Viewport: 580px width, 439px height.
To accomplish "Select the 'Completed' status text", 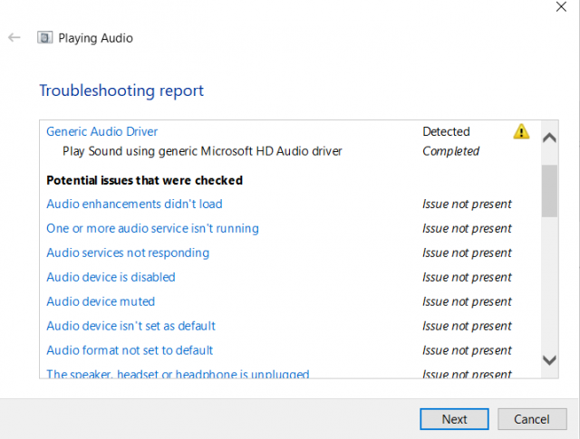I will tap(450, 151).
